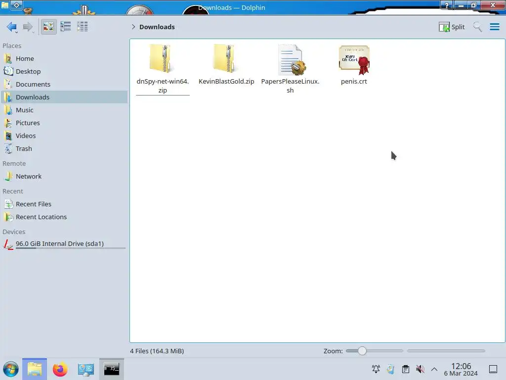The image size is (506, 380).
Task: Open Documents in Places
Action: coord(64,84)
